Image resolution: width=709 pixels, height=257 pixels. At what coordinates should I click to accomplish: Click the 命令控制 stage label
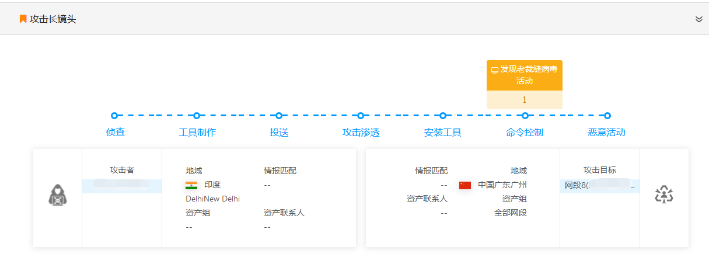click(x=525, y=133)
